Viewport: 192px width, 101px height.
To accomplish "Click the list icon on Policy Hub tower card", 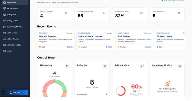I will click(x=105, y=66).
